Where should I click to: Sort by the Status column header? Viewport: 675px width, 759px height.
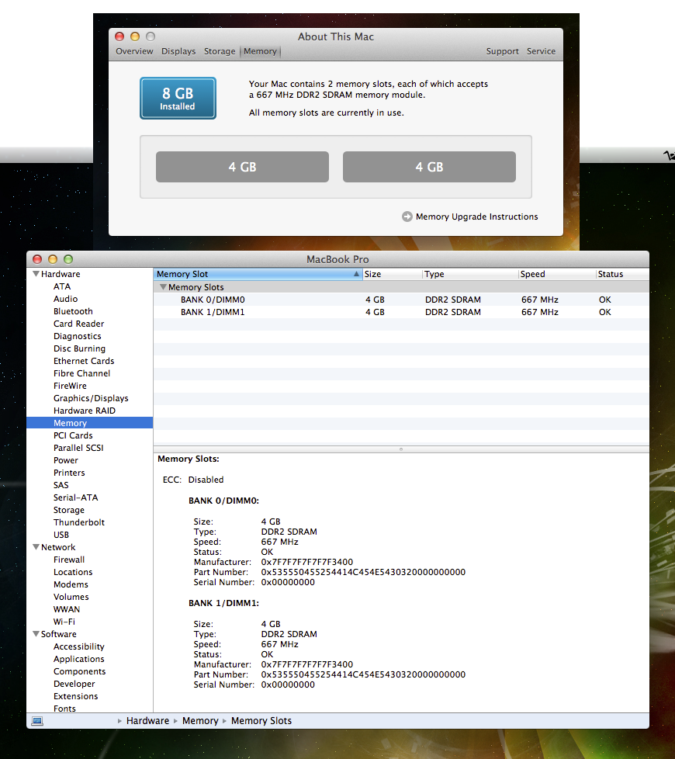(622, 274)
